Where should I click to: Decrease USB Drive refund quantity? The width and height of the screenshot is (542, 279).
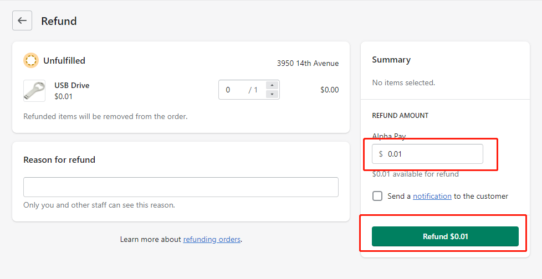(272, 94)
